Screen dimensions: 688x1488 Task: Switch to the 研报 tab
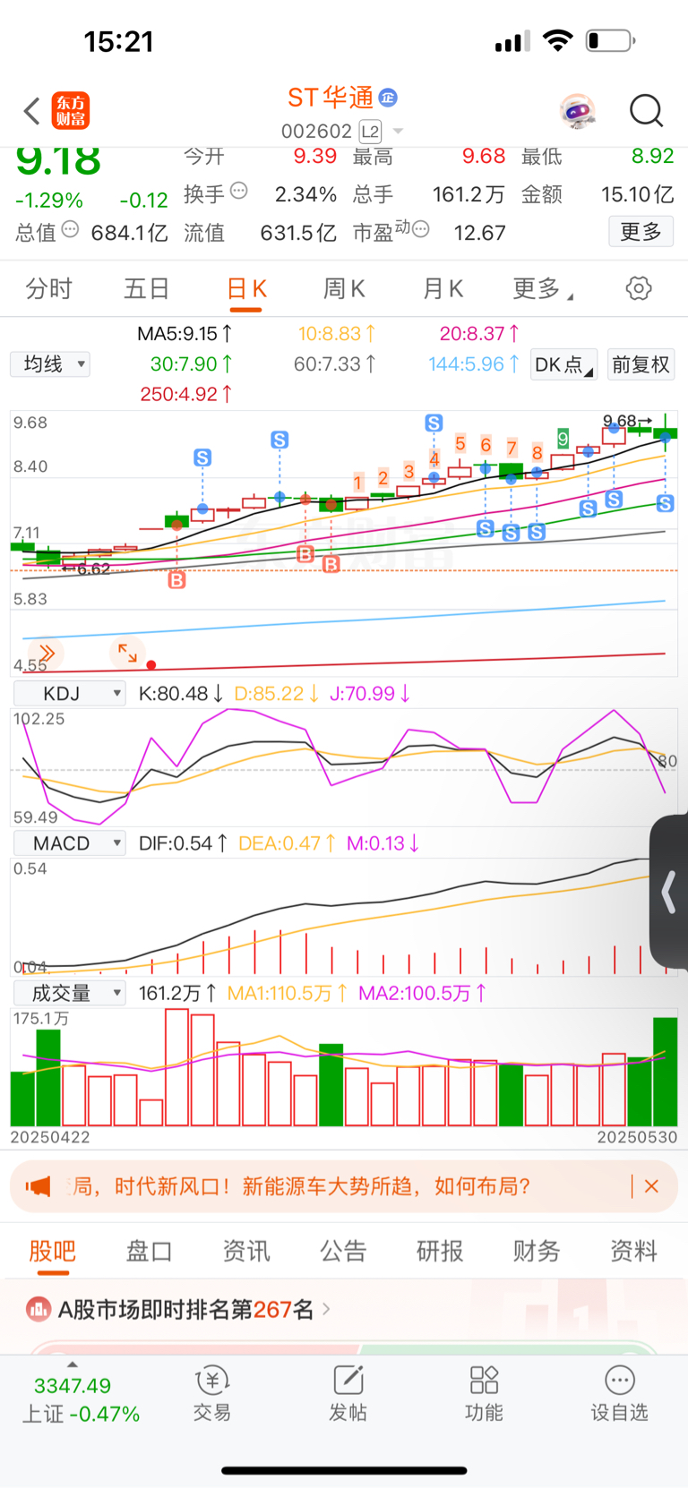click(440, 1251)
